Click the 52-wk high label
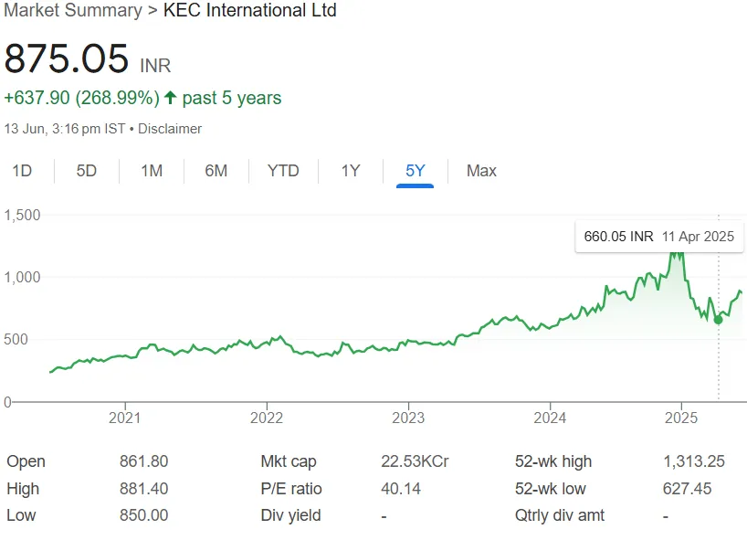 (x=553, y=461)
